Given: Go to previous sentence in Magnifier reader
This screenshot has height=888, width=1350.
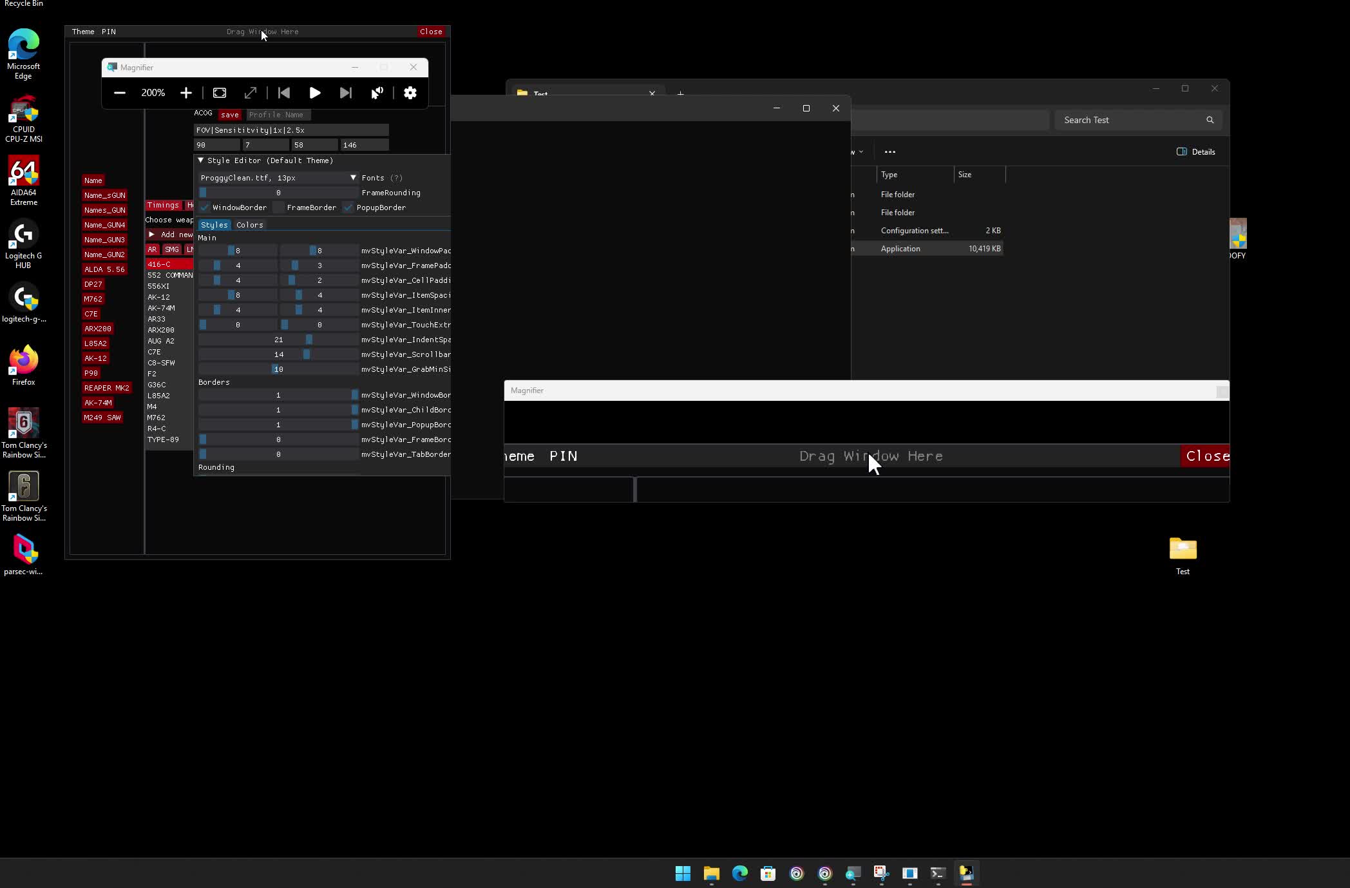Looking at the screenshot, I should pos(283,93).
